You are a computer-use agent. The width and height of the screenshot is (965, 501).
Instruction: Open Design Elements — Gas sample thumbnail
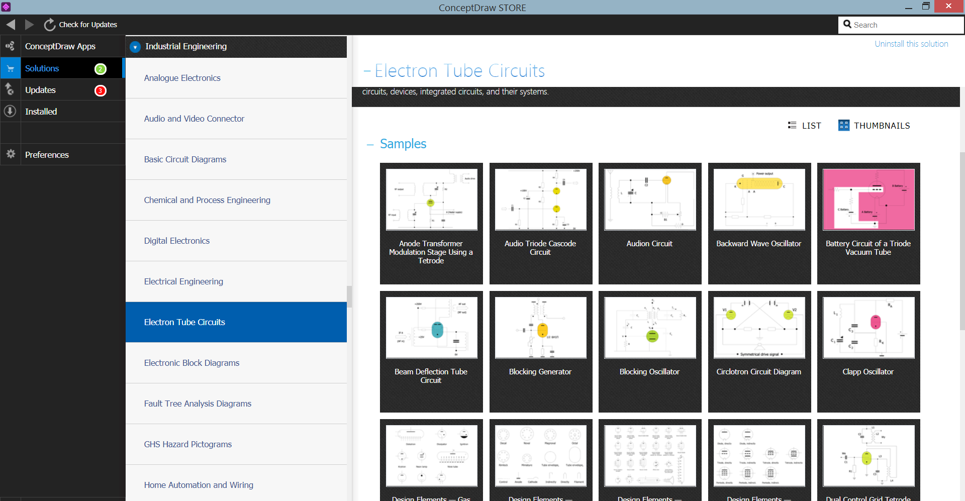tap(431, 456)
